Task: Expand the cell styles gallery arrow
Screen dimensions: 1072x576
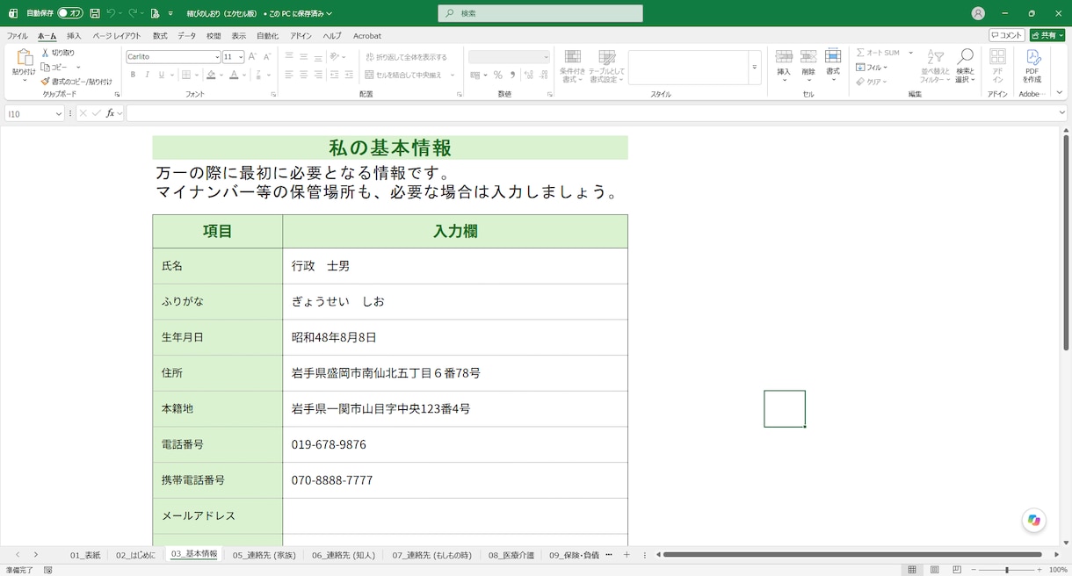Action: [x=754, y=68]
